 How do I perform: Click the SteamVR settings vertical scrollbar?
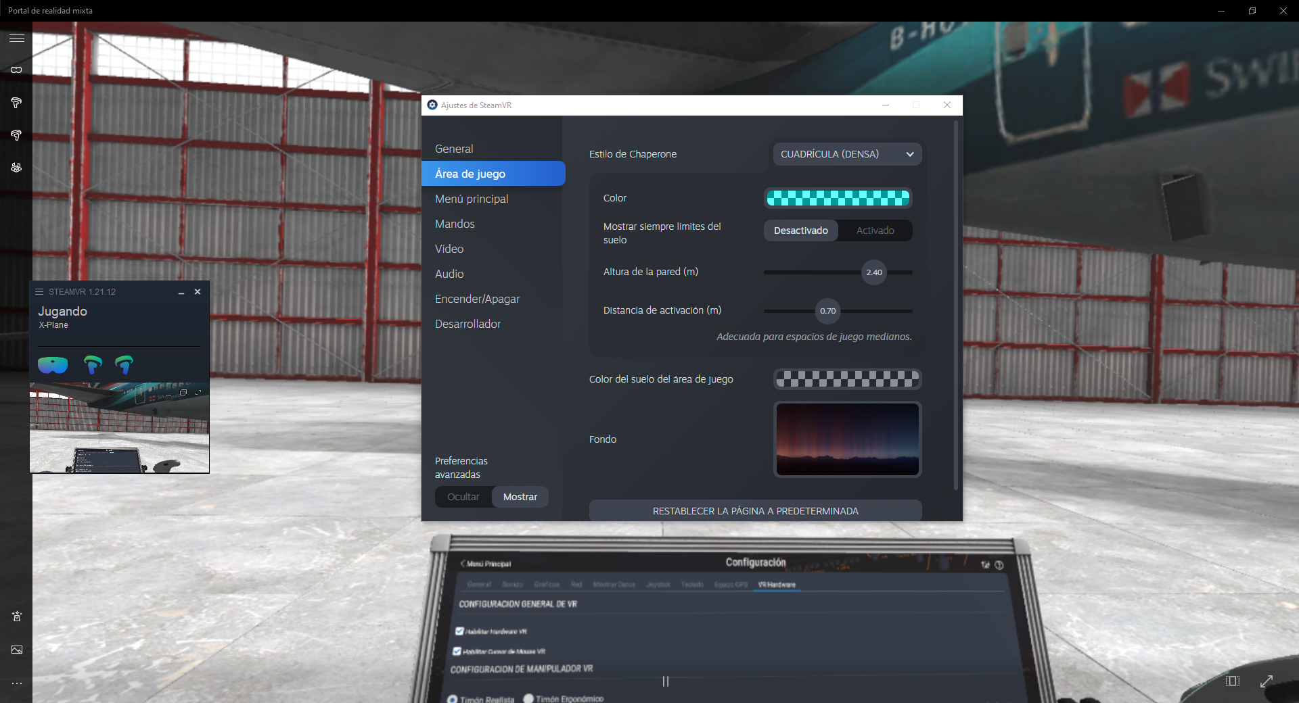(955, 305)
